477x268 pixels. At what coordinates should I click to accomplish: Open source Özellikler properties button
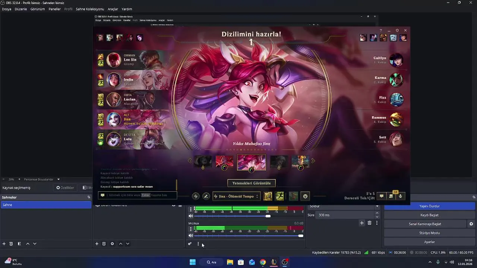tap(65, 188)
